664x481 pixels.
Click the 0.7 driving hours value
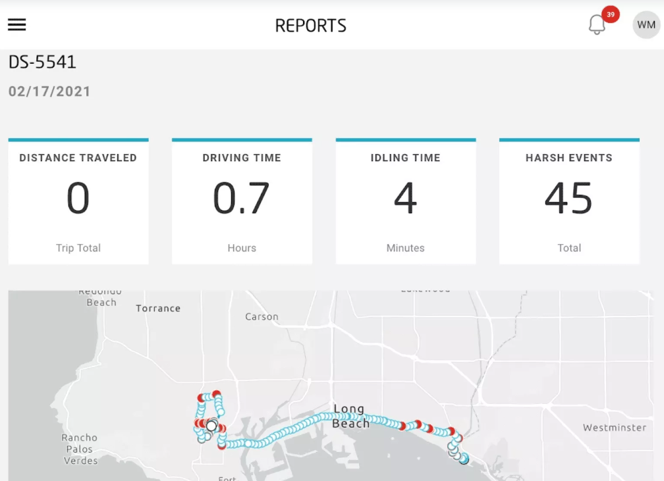(x=241, y=197)
